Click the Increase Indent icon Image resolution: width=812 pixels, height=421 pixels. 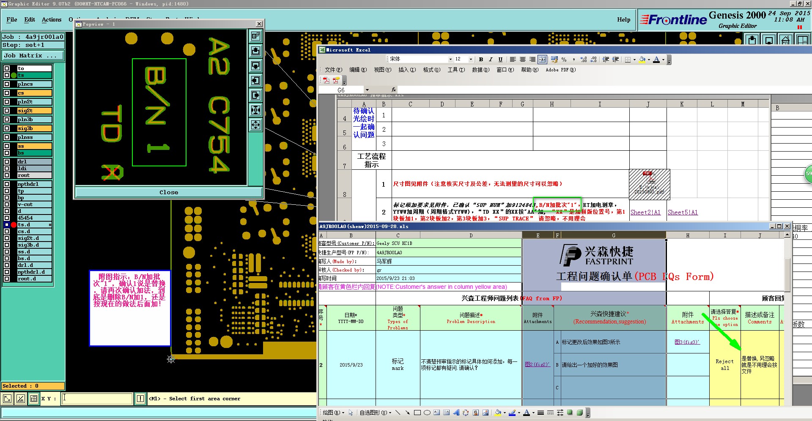(x=616, y=60)
